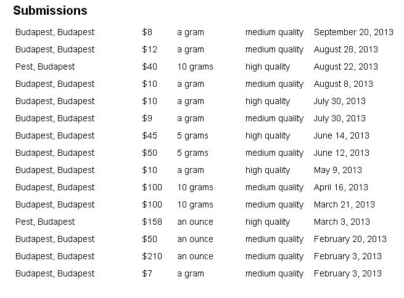Click the September 20, 2013 date
The width and height of the screenshot is (404, 298).
pyautogui.click(x=353, y=32)
